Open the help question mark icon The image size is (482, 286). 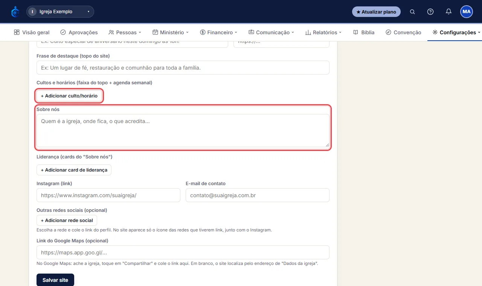tap(430, 12)
